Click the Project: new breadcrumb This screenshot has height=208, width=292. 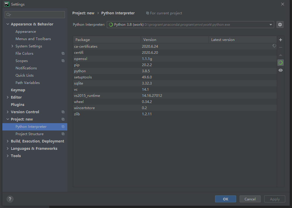point(83,13)
